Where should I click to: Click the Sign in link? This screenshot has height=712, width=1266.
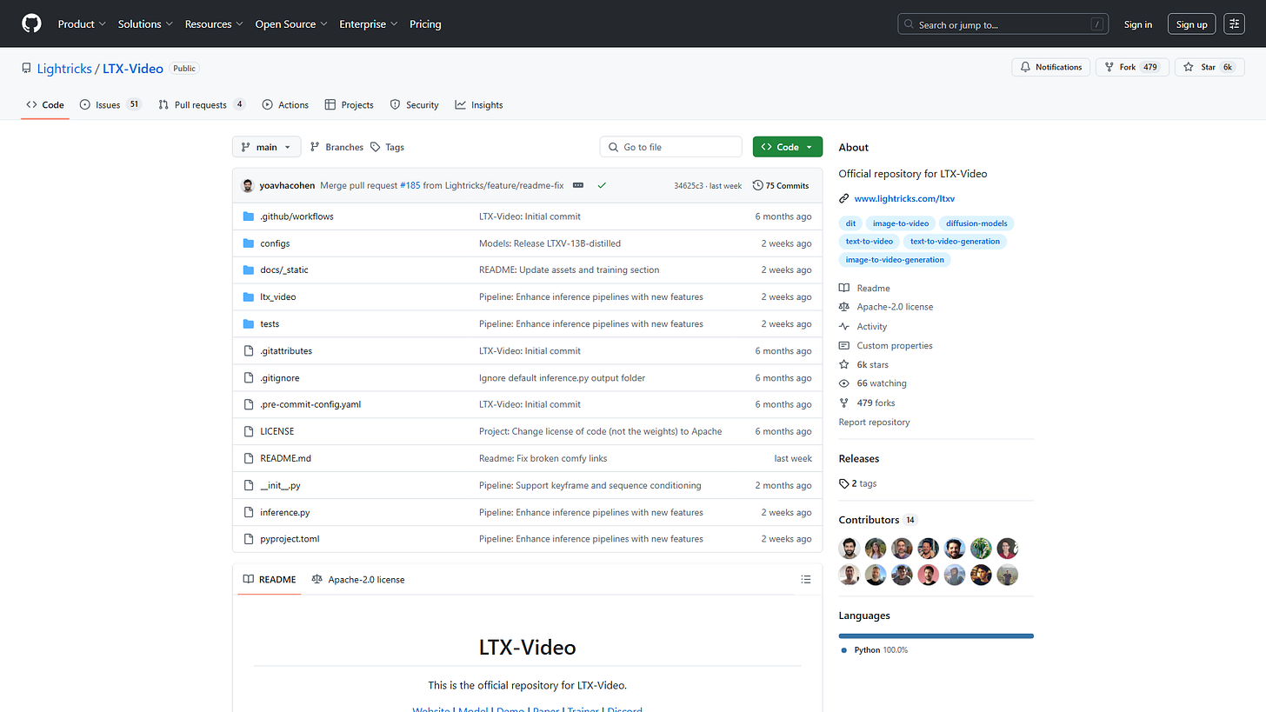[x=1137, y=24]
